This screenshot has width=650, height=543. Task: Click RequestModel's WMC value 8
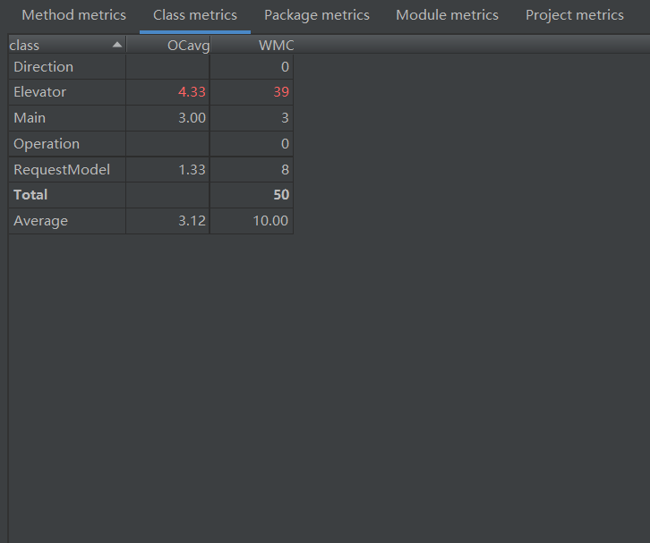click(x=284, y=170)
